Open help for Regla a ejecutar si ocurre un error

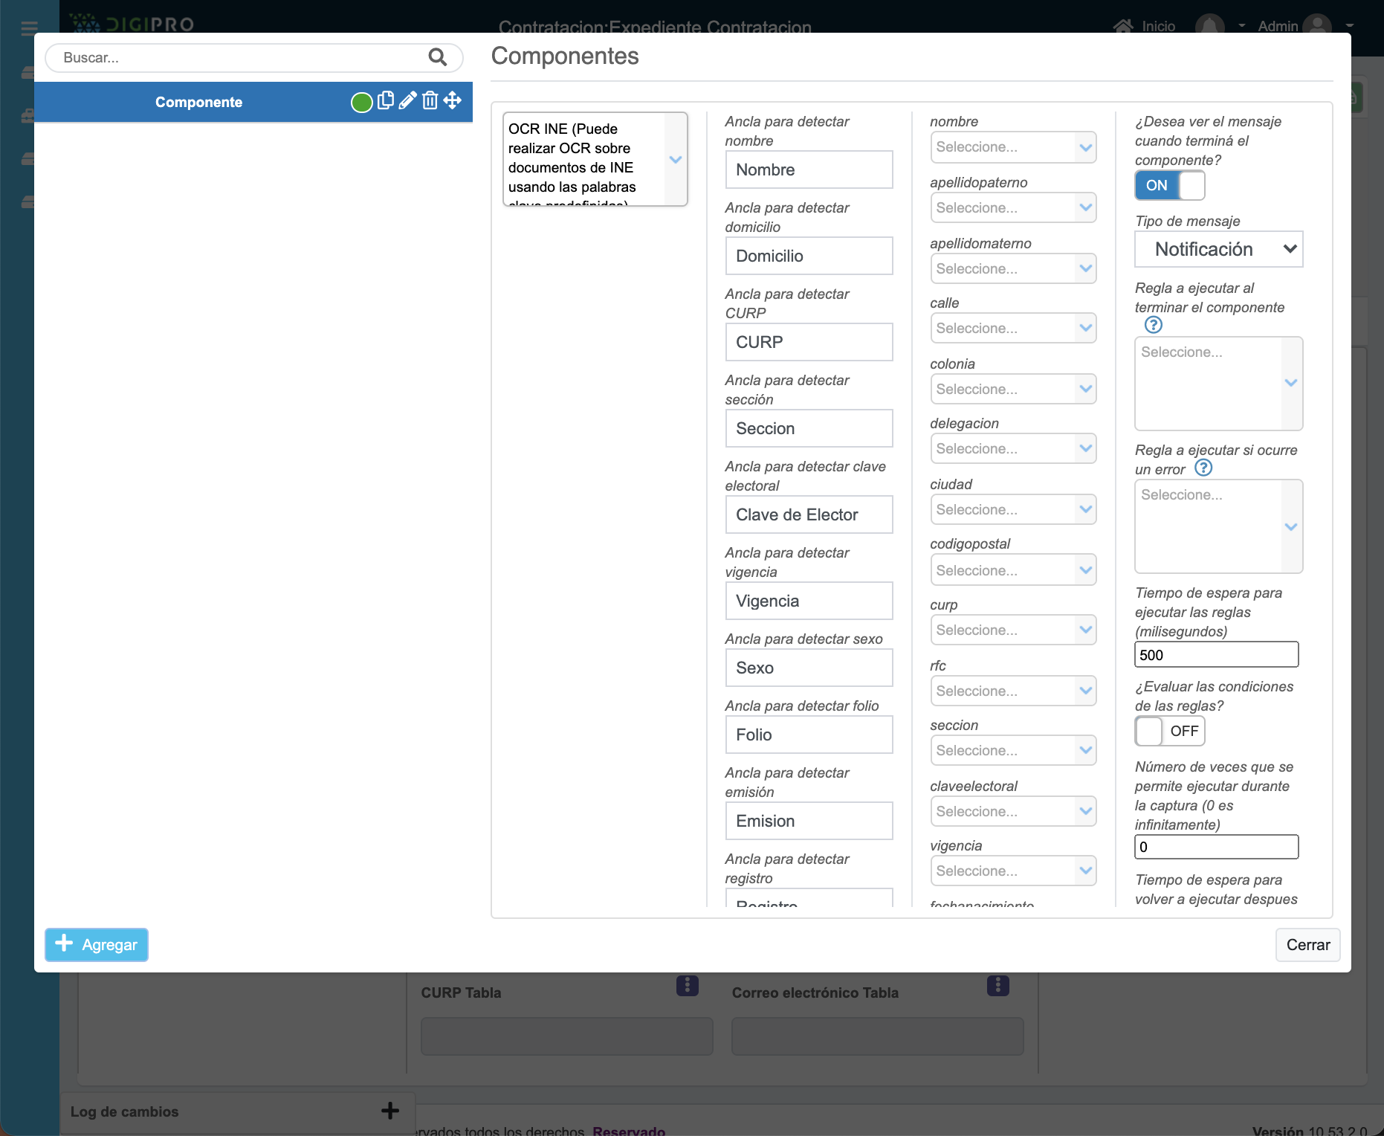pyautogui.click(x=1203, y=468)
